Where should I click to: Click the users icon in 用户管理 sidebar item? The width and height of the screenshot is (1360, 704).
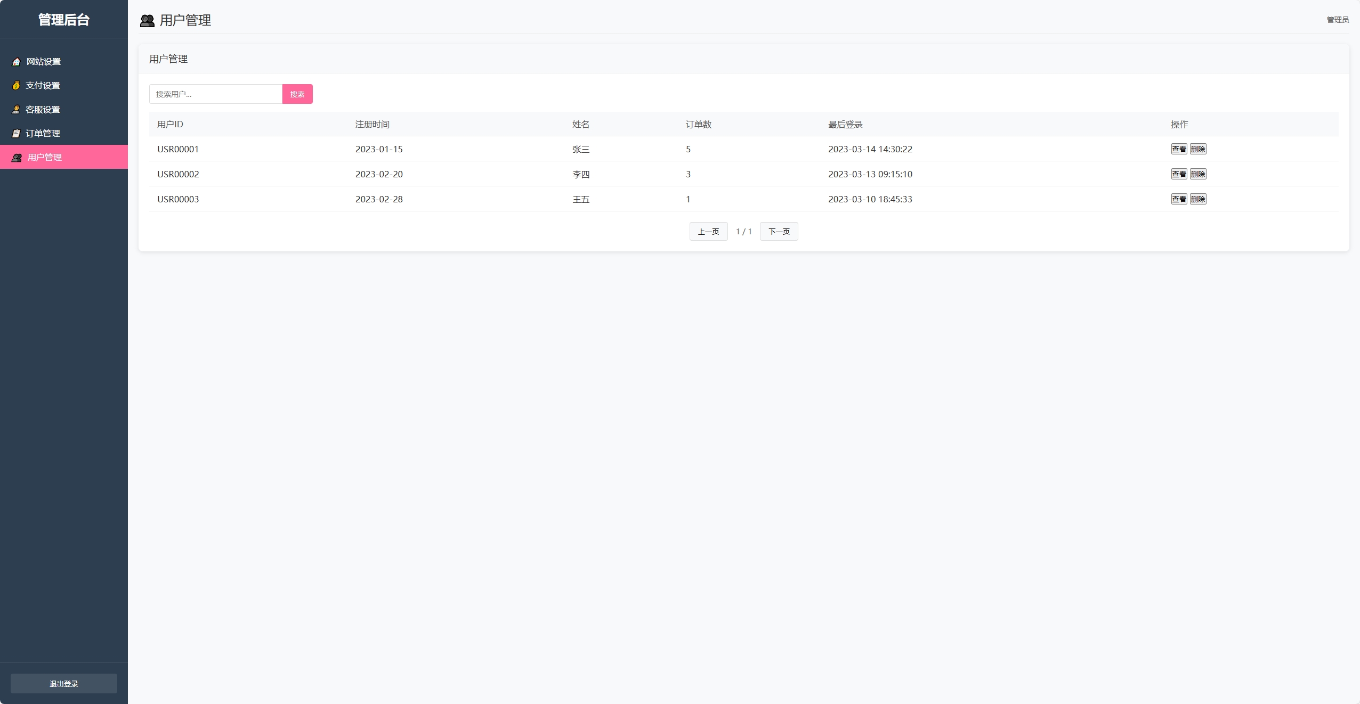coord(17,158)
